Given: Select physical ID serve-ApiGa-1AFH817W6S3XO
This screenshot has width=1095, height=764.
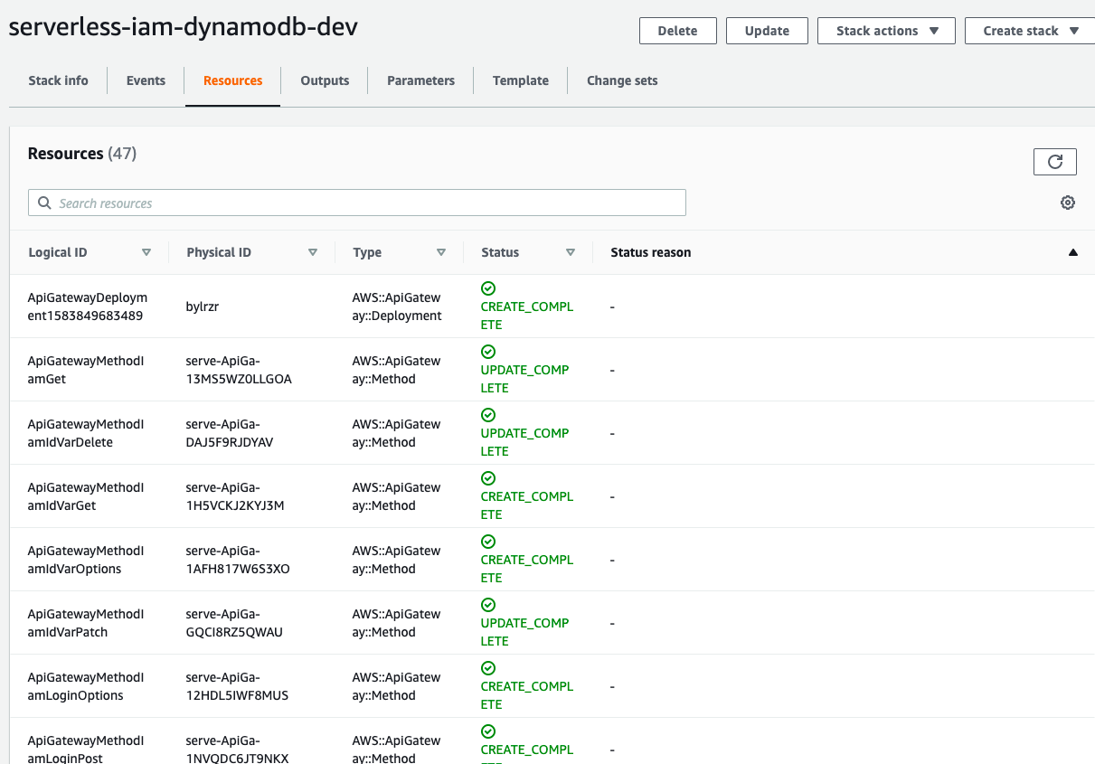Looking at the screenshot, I should 238,560.
